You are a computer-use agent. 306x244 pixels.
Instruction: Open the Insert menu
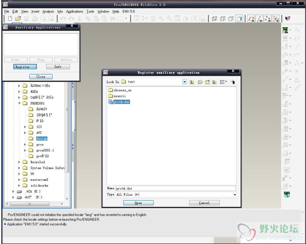35,11
